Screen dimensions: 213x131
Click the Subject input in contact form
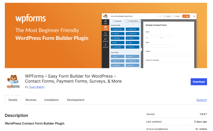[x=169, y=55]
